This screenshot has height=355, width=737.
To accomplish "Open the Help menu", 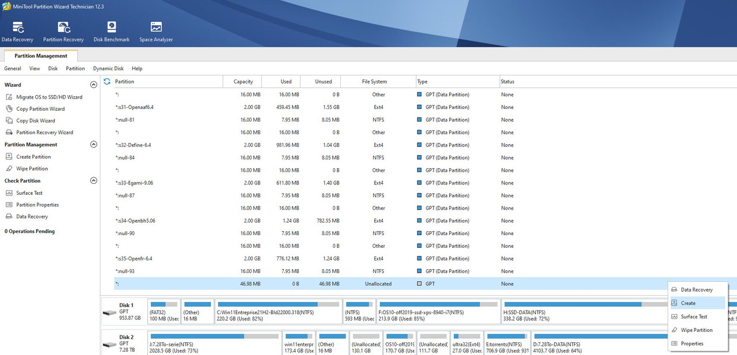I will (137, 69).
